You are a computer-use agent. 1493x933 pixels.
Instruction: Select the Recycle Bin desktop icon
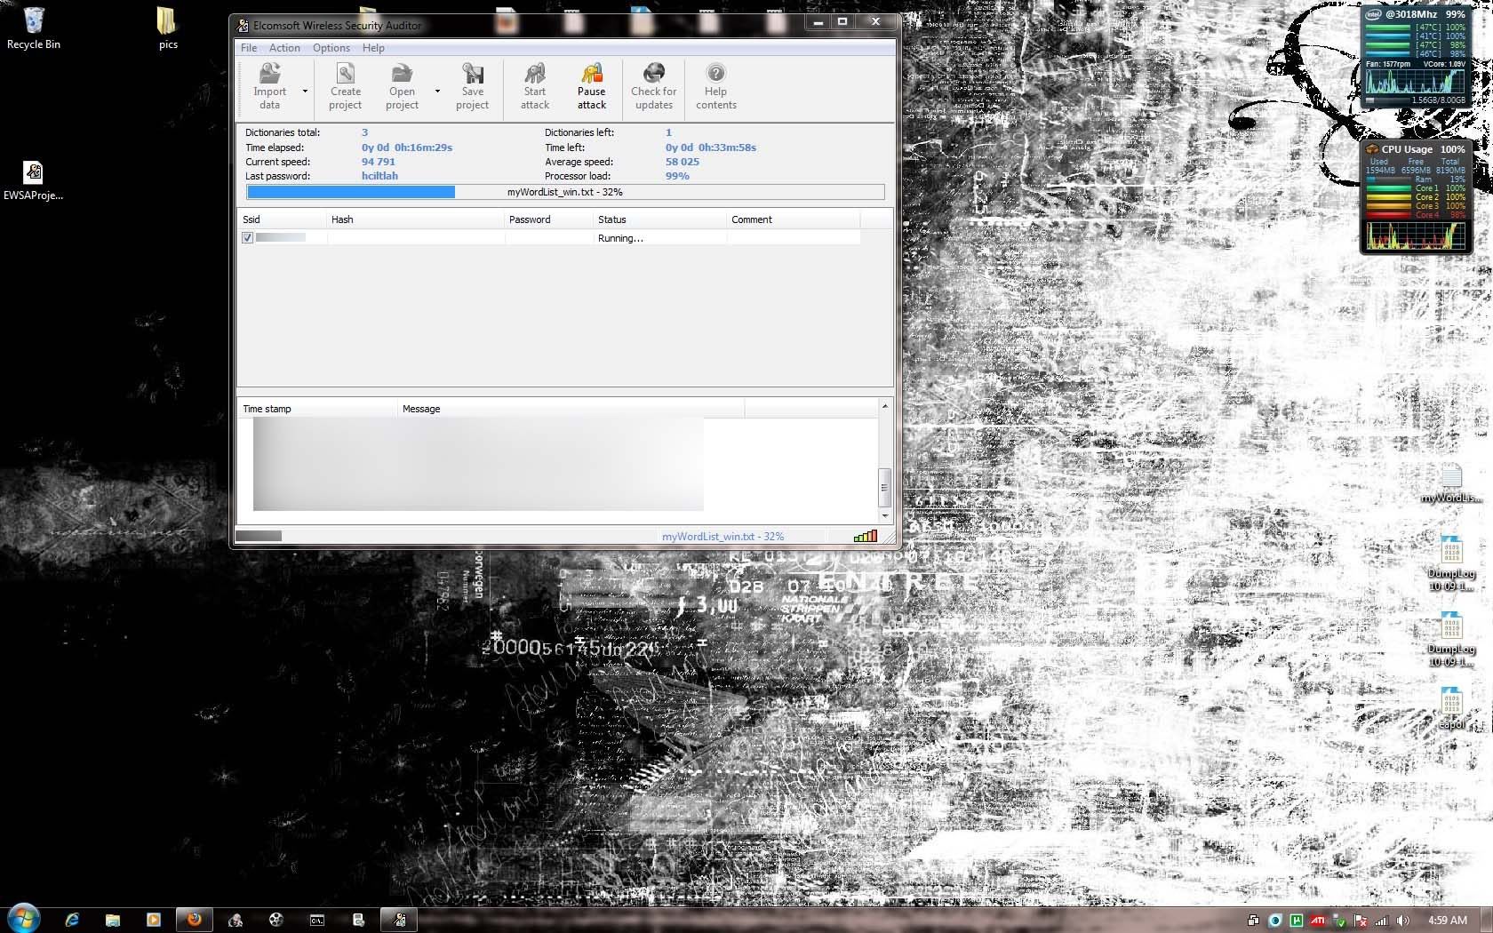pyautogui.click(x=33, y=28)
